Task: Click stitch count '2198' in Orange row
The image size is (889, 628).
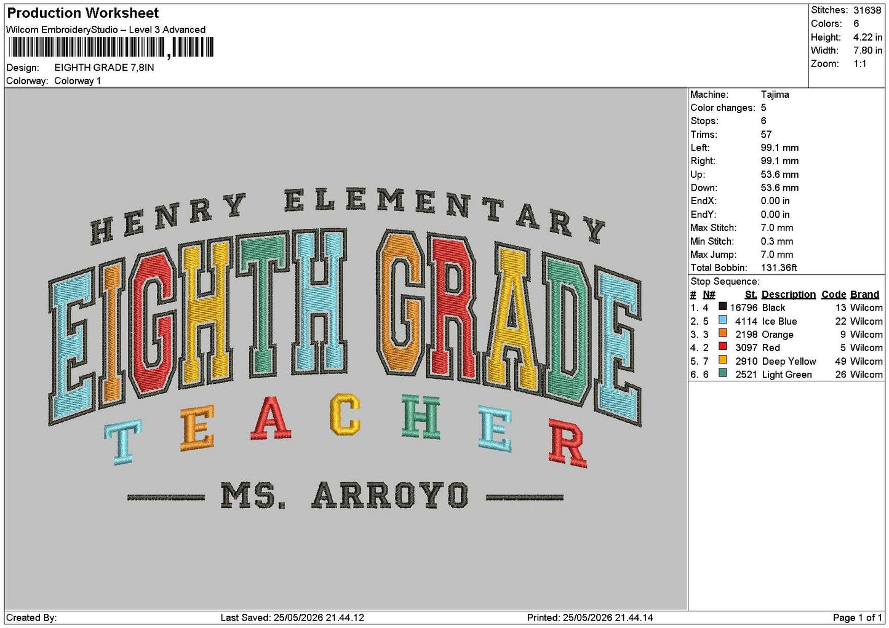Action: point(746,335)
